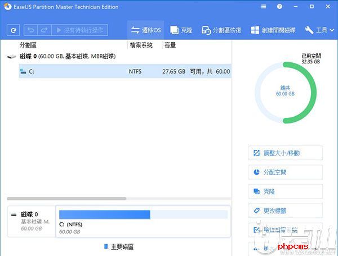The image size is (338, 256).
Task: Click the 分割區 column header
Action: coord(28,45)
